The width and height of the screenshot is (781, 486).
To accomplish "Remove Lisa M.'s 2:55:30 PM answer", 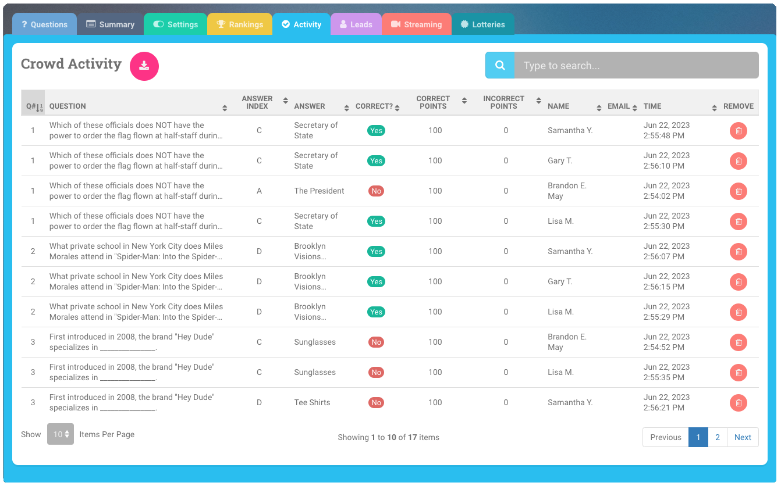I will [x=739, y=221].
